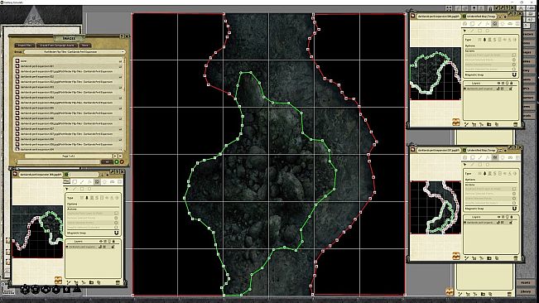The height and width of the screenshot is (303, 539).
Task: Click the Images panel search field
Action: click(59, 161)
